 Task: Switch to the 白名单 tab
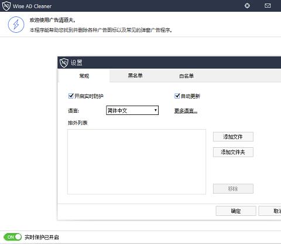click(186, 76)
